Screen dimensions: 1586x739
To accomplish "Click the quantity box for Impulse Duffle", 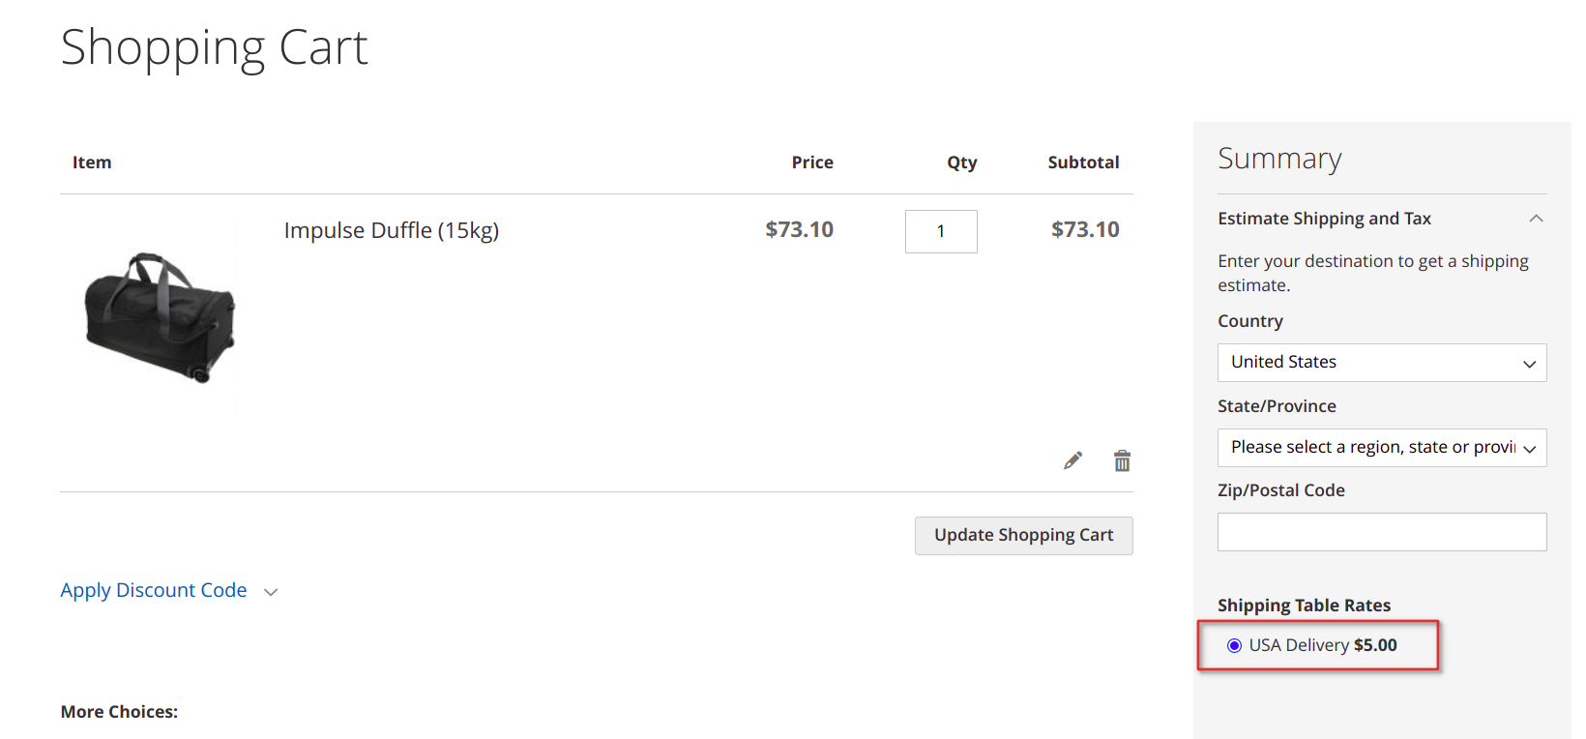I will pos(941,231).
